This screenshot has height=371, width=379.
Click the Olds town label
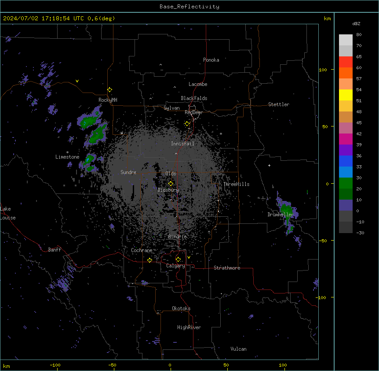pos(171,174)
